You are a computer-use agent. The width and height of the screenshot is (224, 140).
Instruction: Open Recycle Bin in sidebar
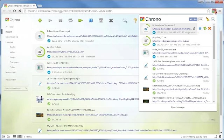[11, 79]
